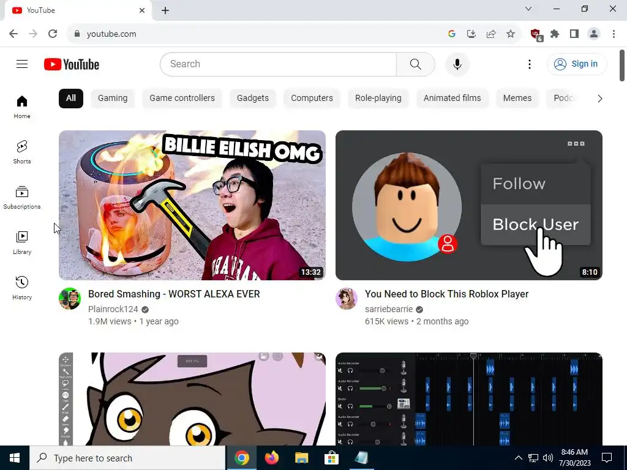Open Chrome extensions puzzle icon
Image resolution: width=627 pixels, height=470 pixels.
pyautogui.click(x=555, y=34)
